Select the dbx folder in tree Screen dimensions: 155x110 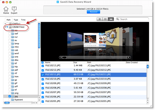pos(17,60)
